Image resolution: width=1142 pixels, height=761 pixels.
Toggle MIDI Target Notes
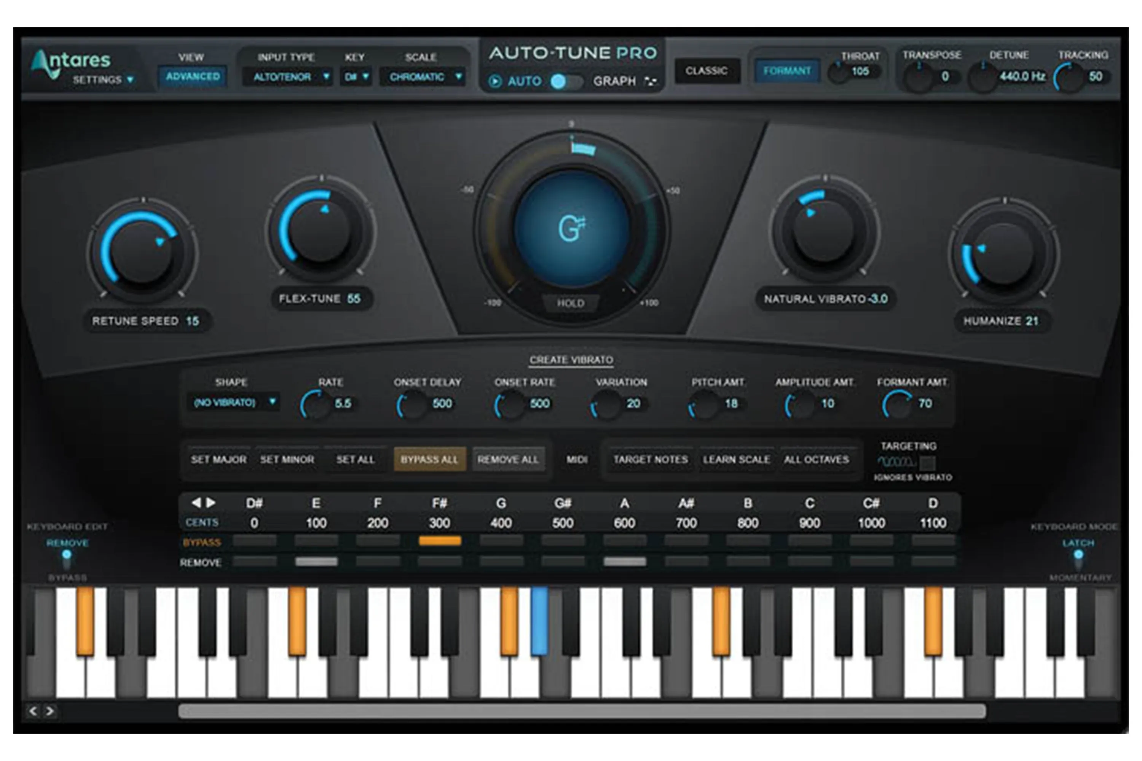pyautogui.click(x=650, y=459)
